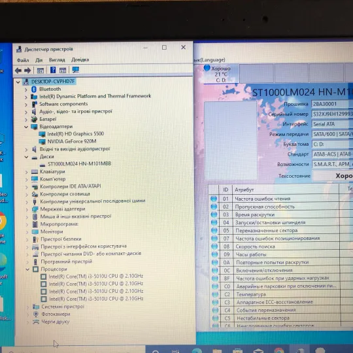Select row BF Частота ошибок при ударных нагрузках
Image resolution: width=353 pixels, height=353 pixels.
pyautogui.click(x=282, y=278)
